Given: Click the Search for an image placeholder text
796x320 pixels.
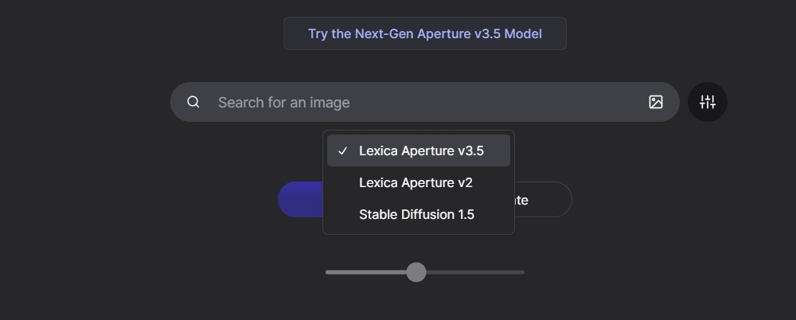Looking at the screenshot, I should [284, 103].
